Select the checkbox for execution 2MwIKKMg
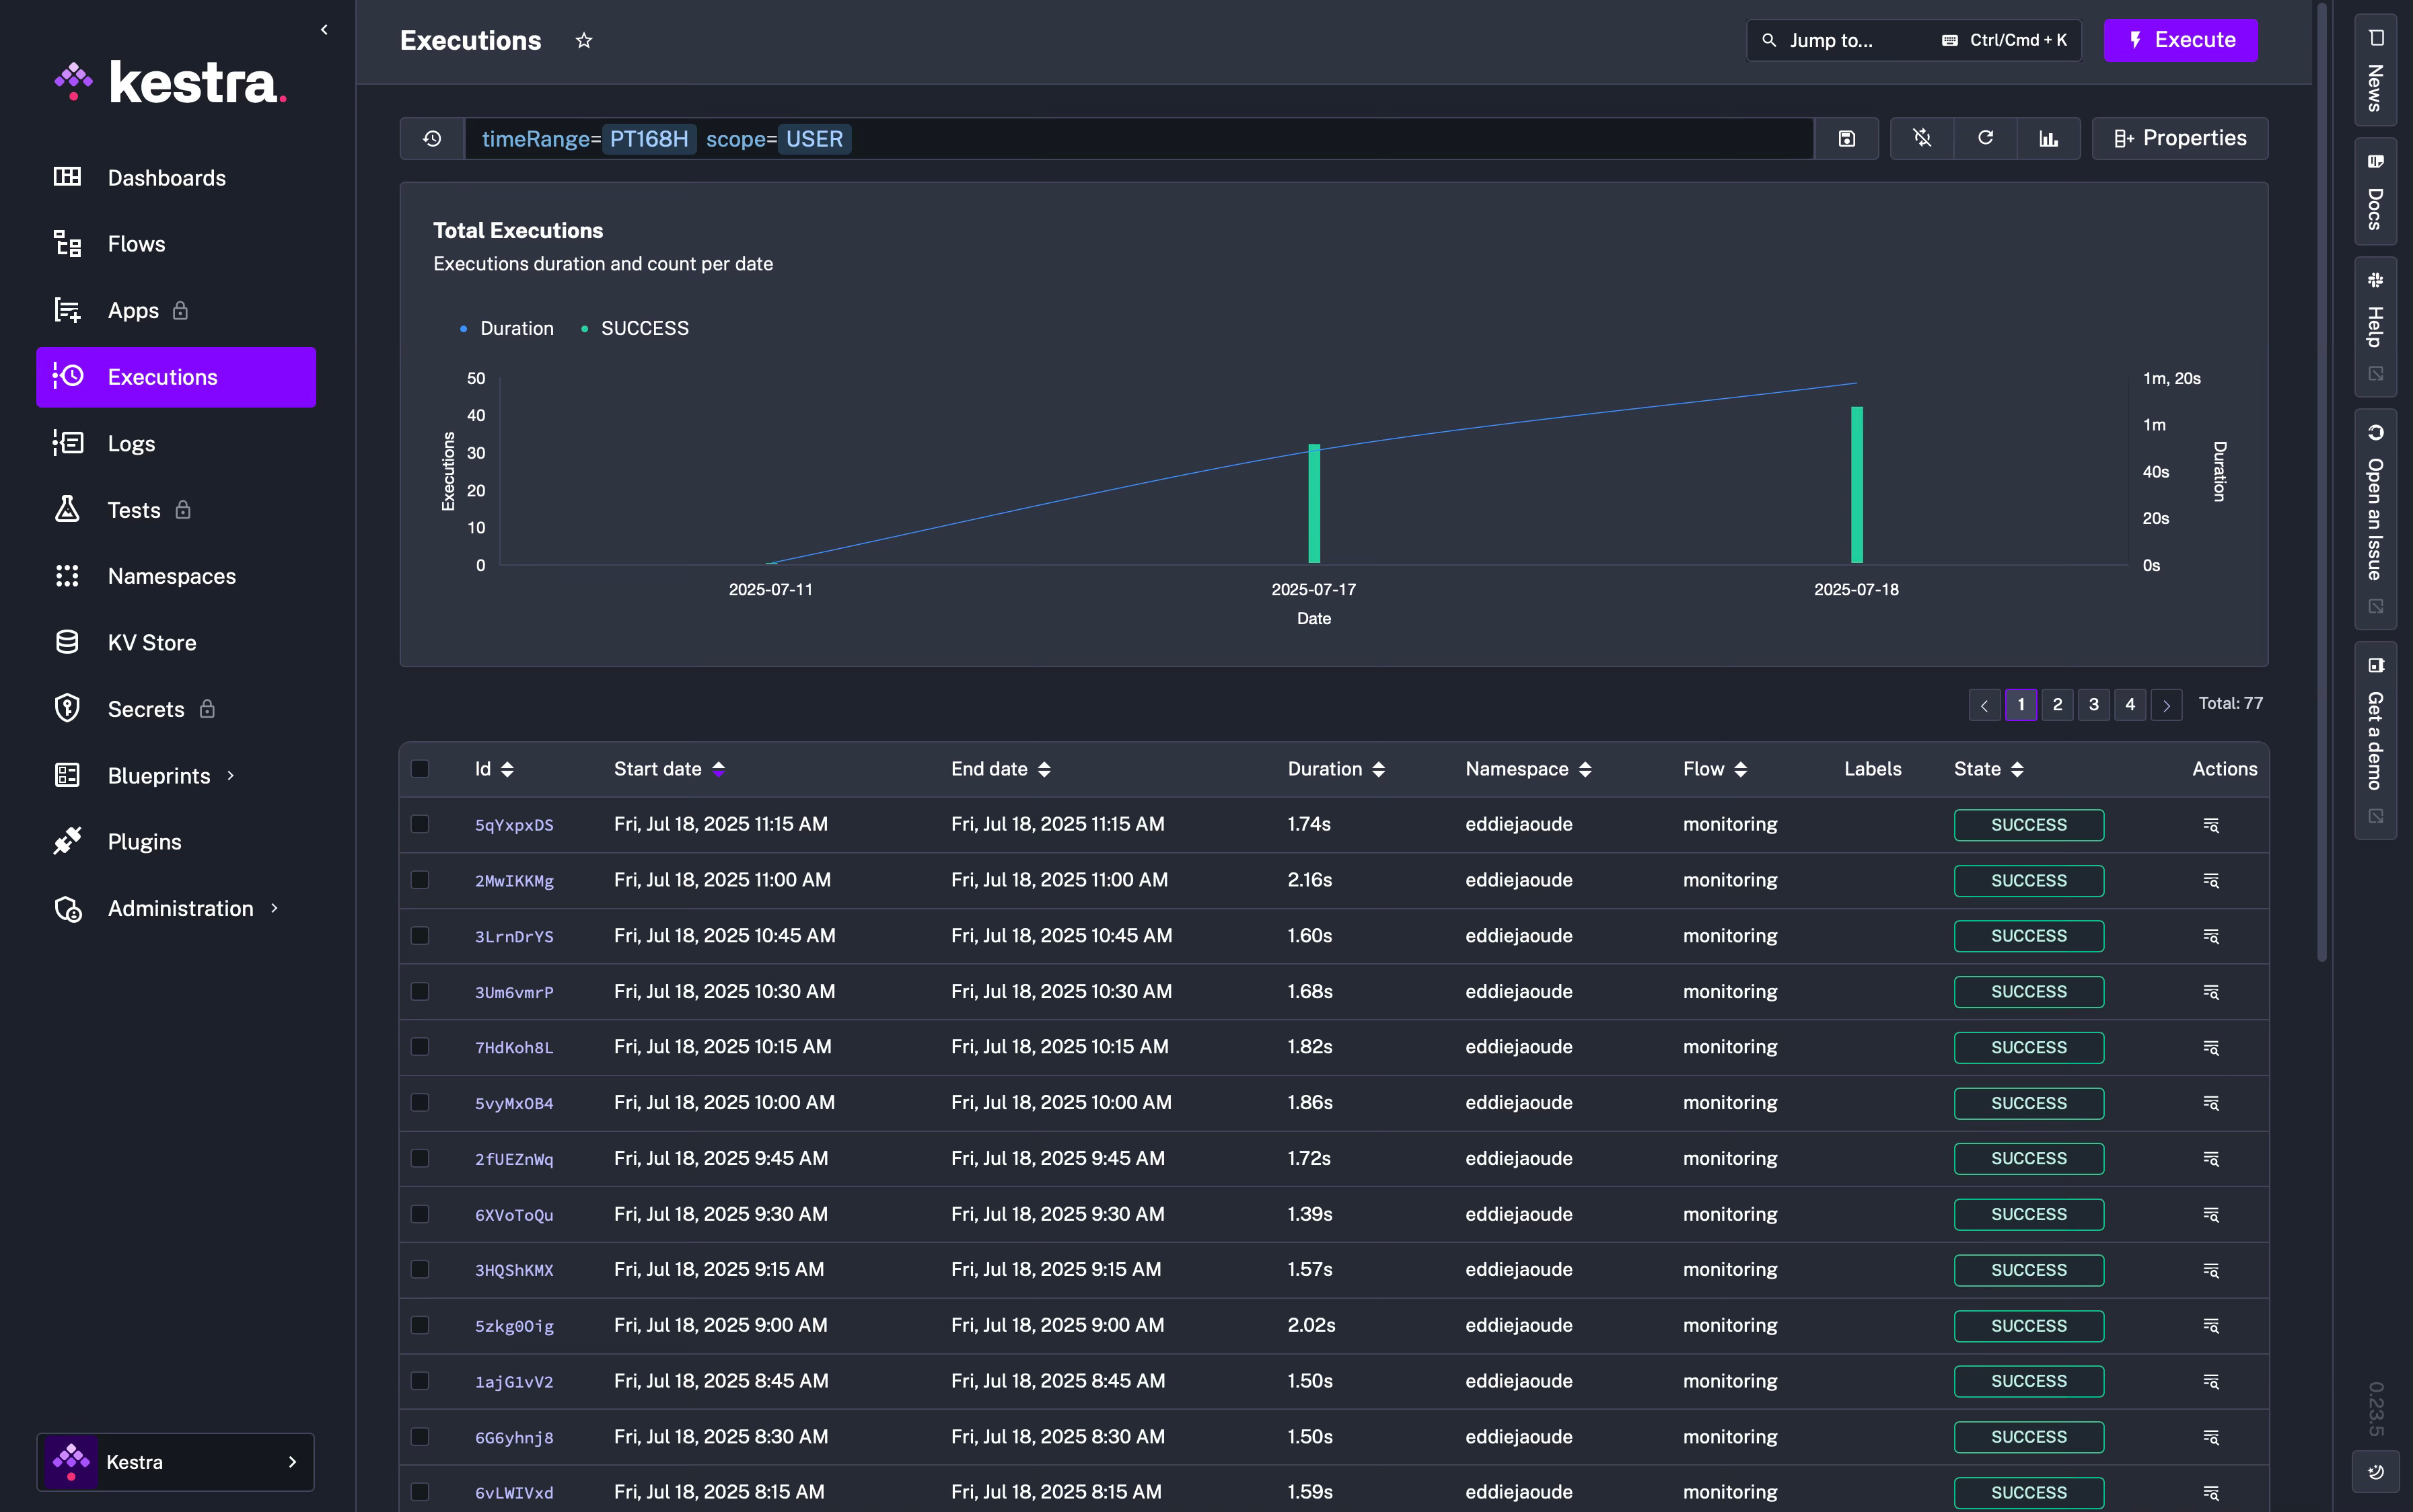2413x1512 pixels. (420, 880)
